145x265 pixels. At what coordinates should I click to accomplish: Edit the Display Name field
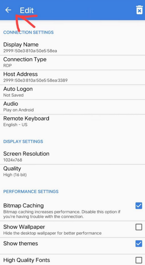[72, 48]
